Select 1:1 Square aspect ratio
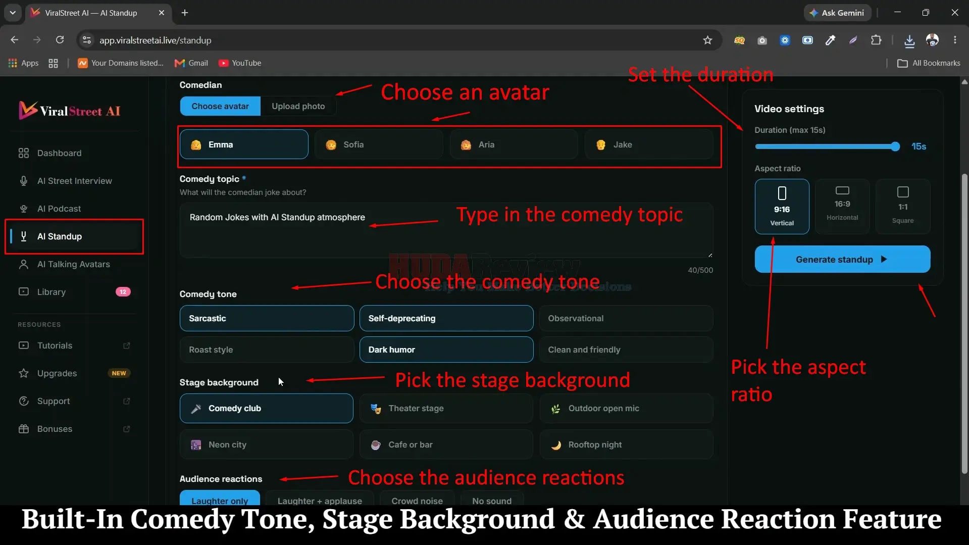This screenshot has height=545, width=969. 903,207
